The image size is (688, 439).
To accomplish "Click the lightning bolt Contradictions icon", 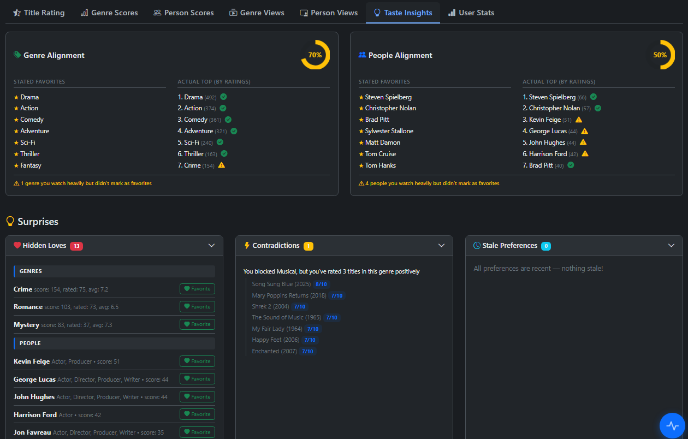I will coord(247,246).
